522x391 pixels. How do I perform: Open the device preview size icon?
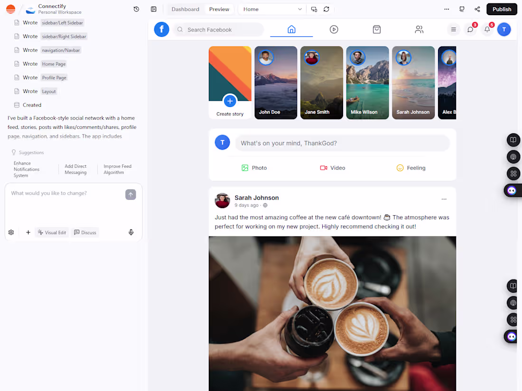tap(314, 9)
